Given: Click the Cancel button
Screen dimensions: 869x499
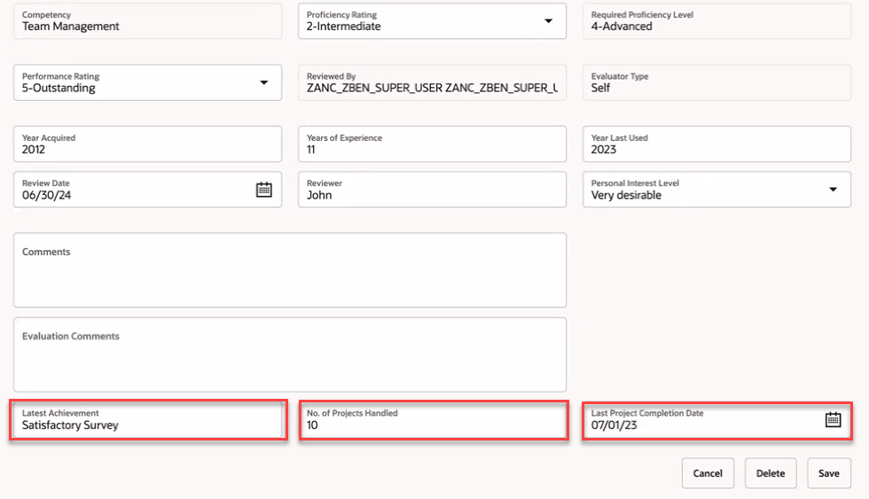Looking at the screenshot, I should 708,473.
